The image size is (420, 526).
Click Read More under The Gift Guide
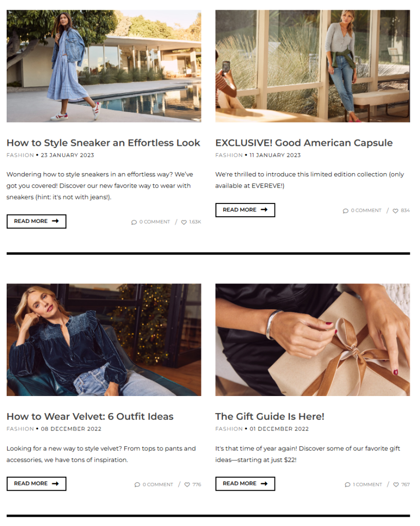coord(245,484)
